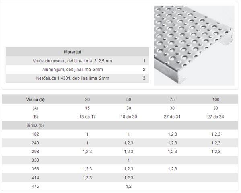Click the width 298 row label
241x193 pixels.
click(35, 152)
